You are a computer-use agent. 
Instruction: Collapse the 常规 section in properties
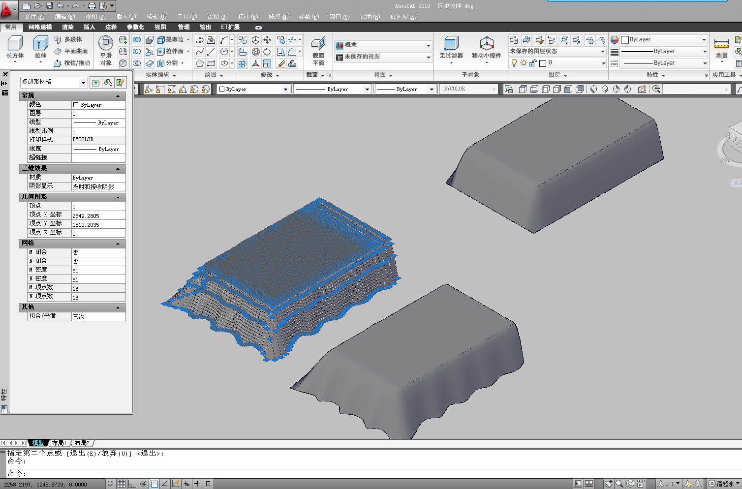118,96
